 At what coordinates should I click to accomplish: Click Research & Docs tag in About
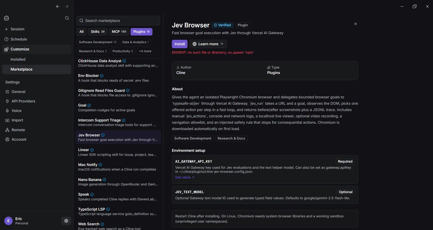pyautogui.click(x=231, y=138)
